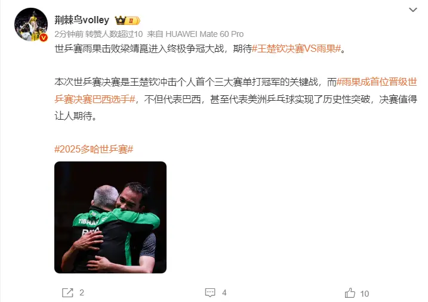Open the post options chevron menu
This screenshot has width=428, height=302.
tap(412, 10)
